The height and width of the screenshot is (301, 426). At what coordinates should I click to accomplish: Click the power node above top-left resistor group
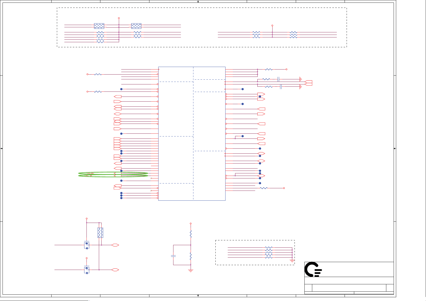tap(119, 18)
